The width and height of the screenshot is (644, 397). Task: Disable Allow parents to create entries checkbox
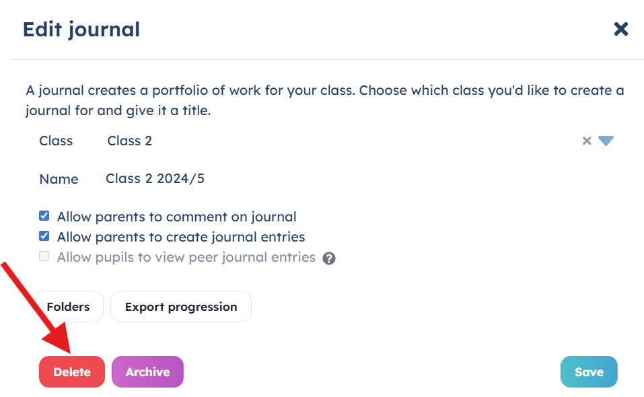pos(44,236)
